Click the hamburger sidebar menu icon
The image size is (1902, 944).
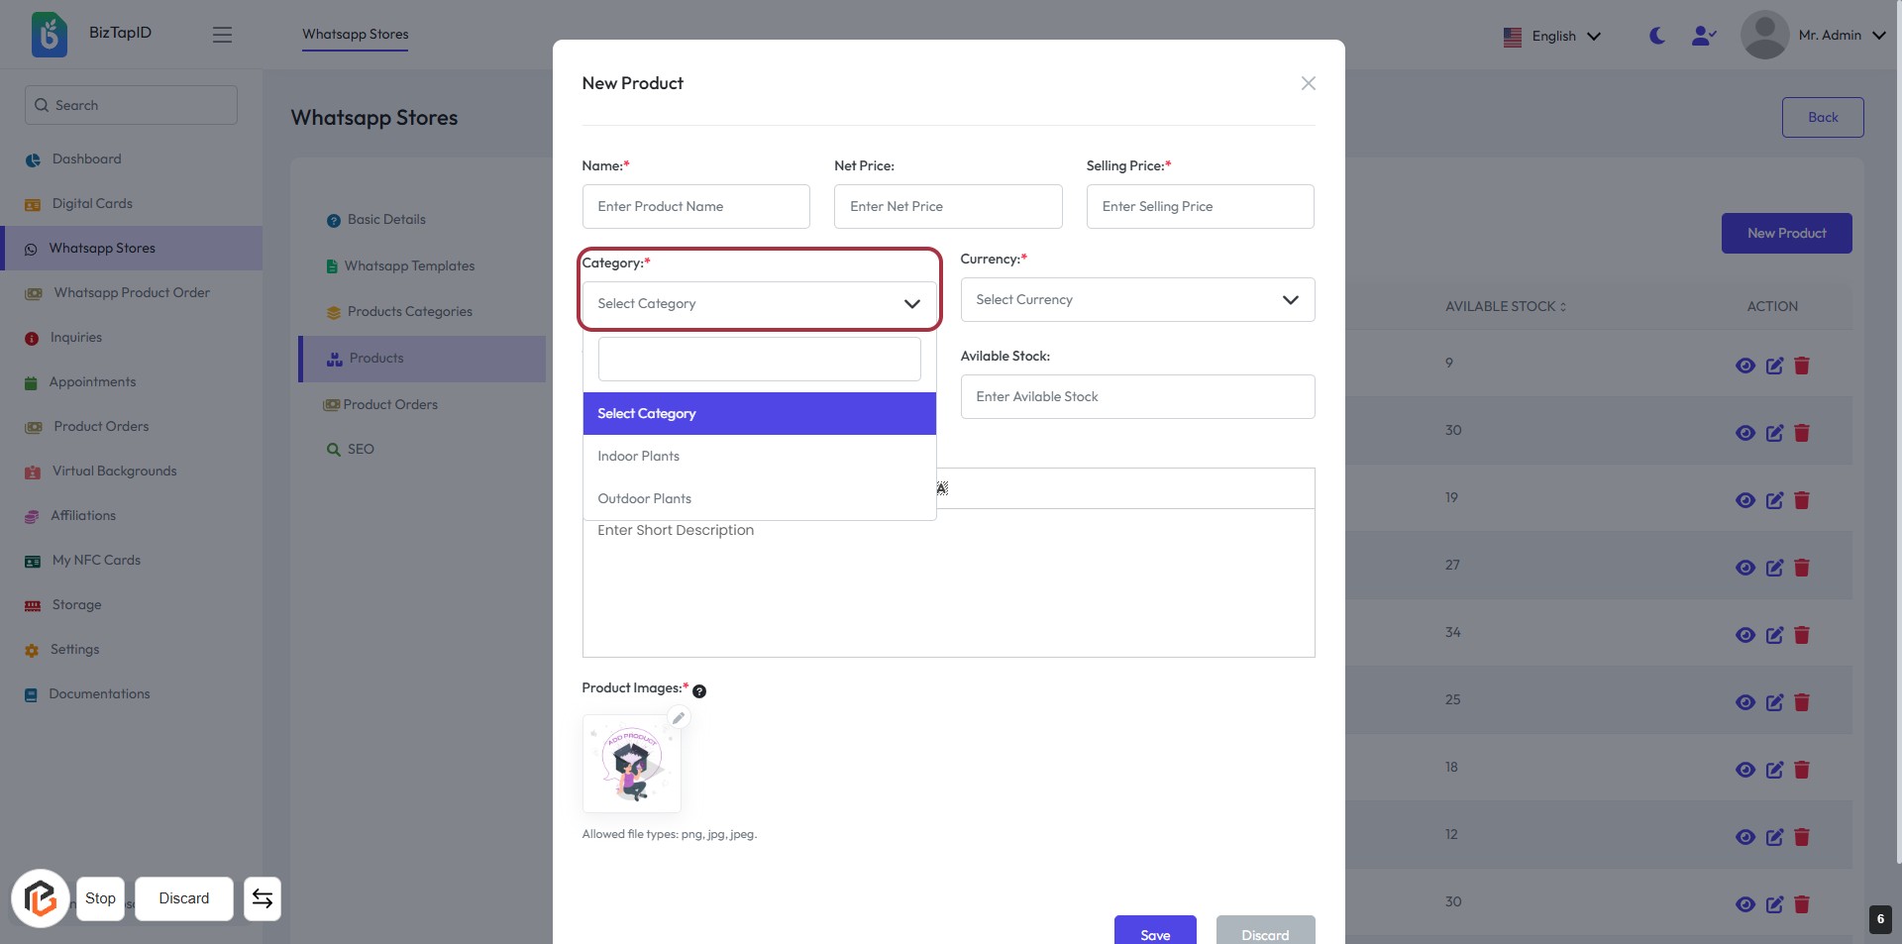tap(222, 35)
